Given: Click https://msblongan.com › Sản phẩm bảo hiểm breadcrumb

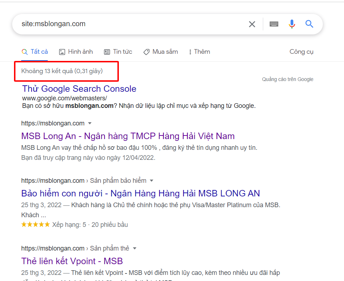Looking at the screenshot, I should [84, 181].
